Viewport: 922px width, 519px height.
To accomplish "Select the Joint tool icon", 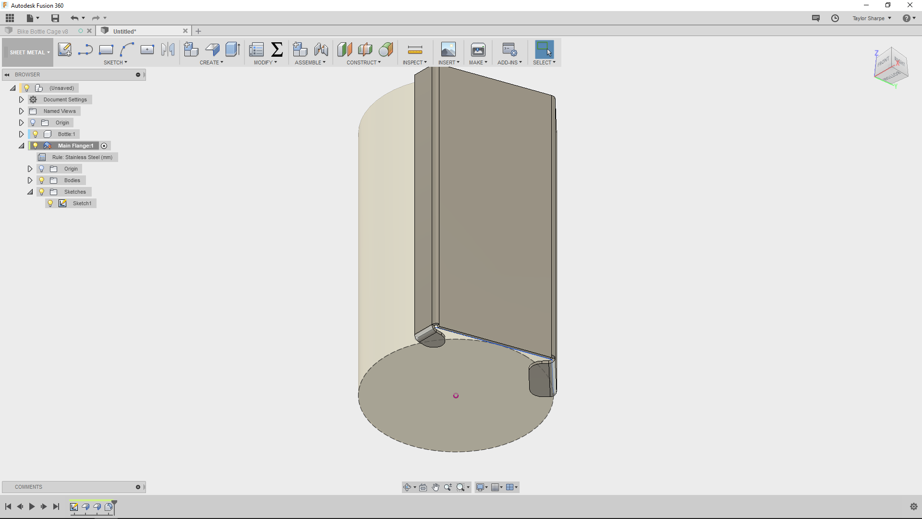I will [321, 49].
